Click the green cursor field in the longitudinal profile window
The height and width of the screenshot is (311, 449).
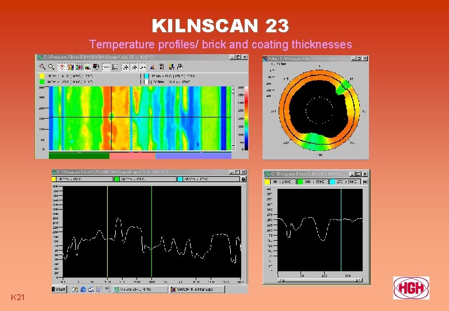pos(145,179)
